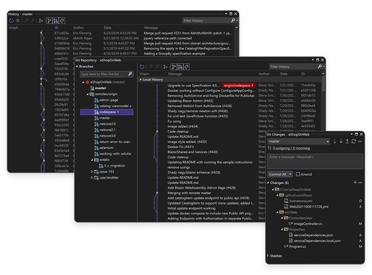
Task: Collapse the Changes (6) section
Action: tap(268, 183)
